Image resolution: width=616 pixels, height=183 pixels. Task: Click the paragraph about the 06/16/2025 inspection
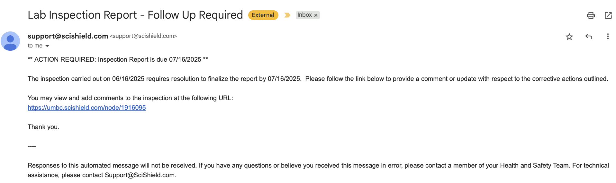pyautogui.click(x=318, y=79)
